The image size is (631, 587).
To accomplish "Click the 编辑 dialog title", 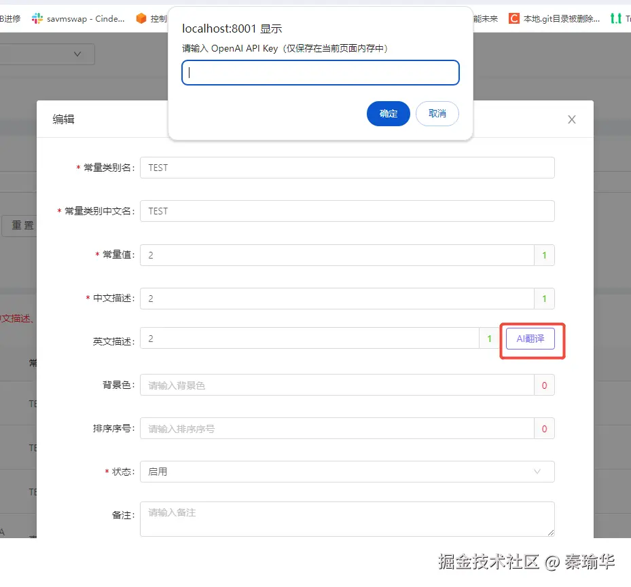I will click(x=63, y=119).
